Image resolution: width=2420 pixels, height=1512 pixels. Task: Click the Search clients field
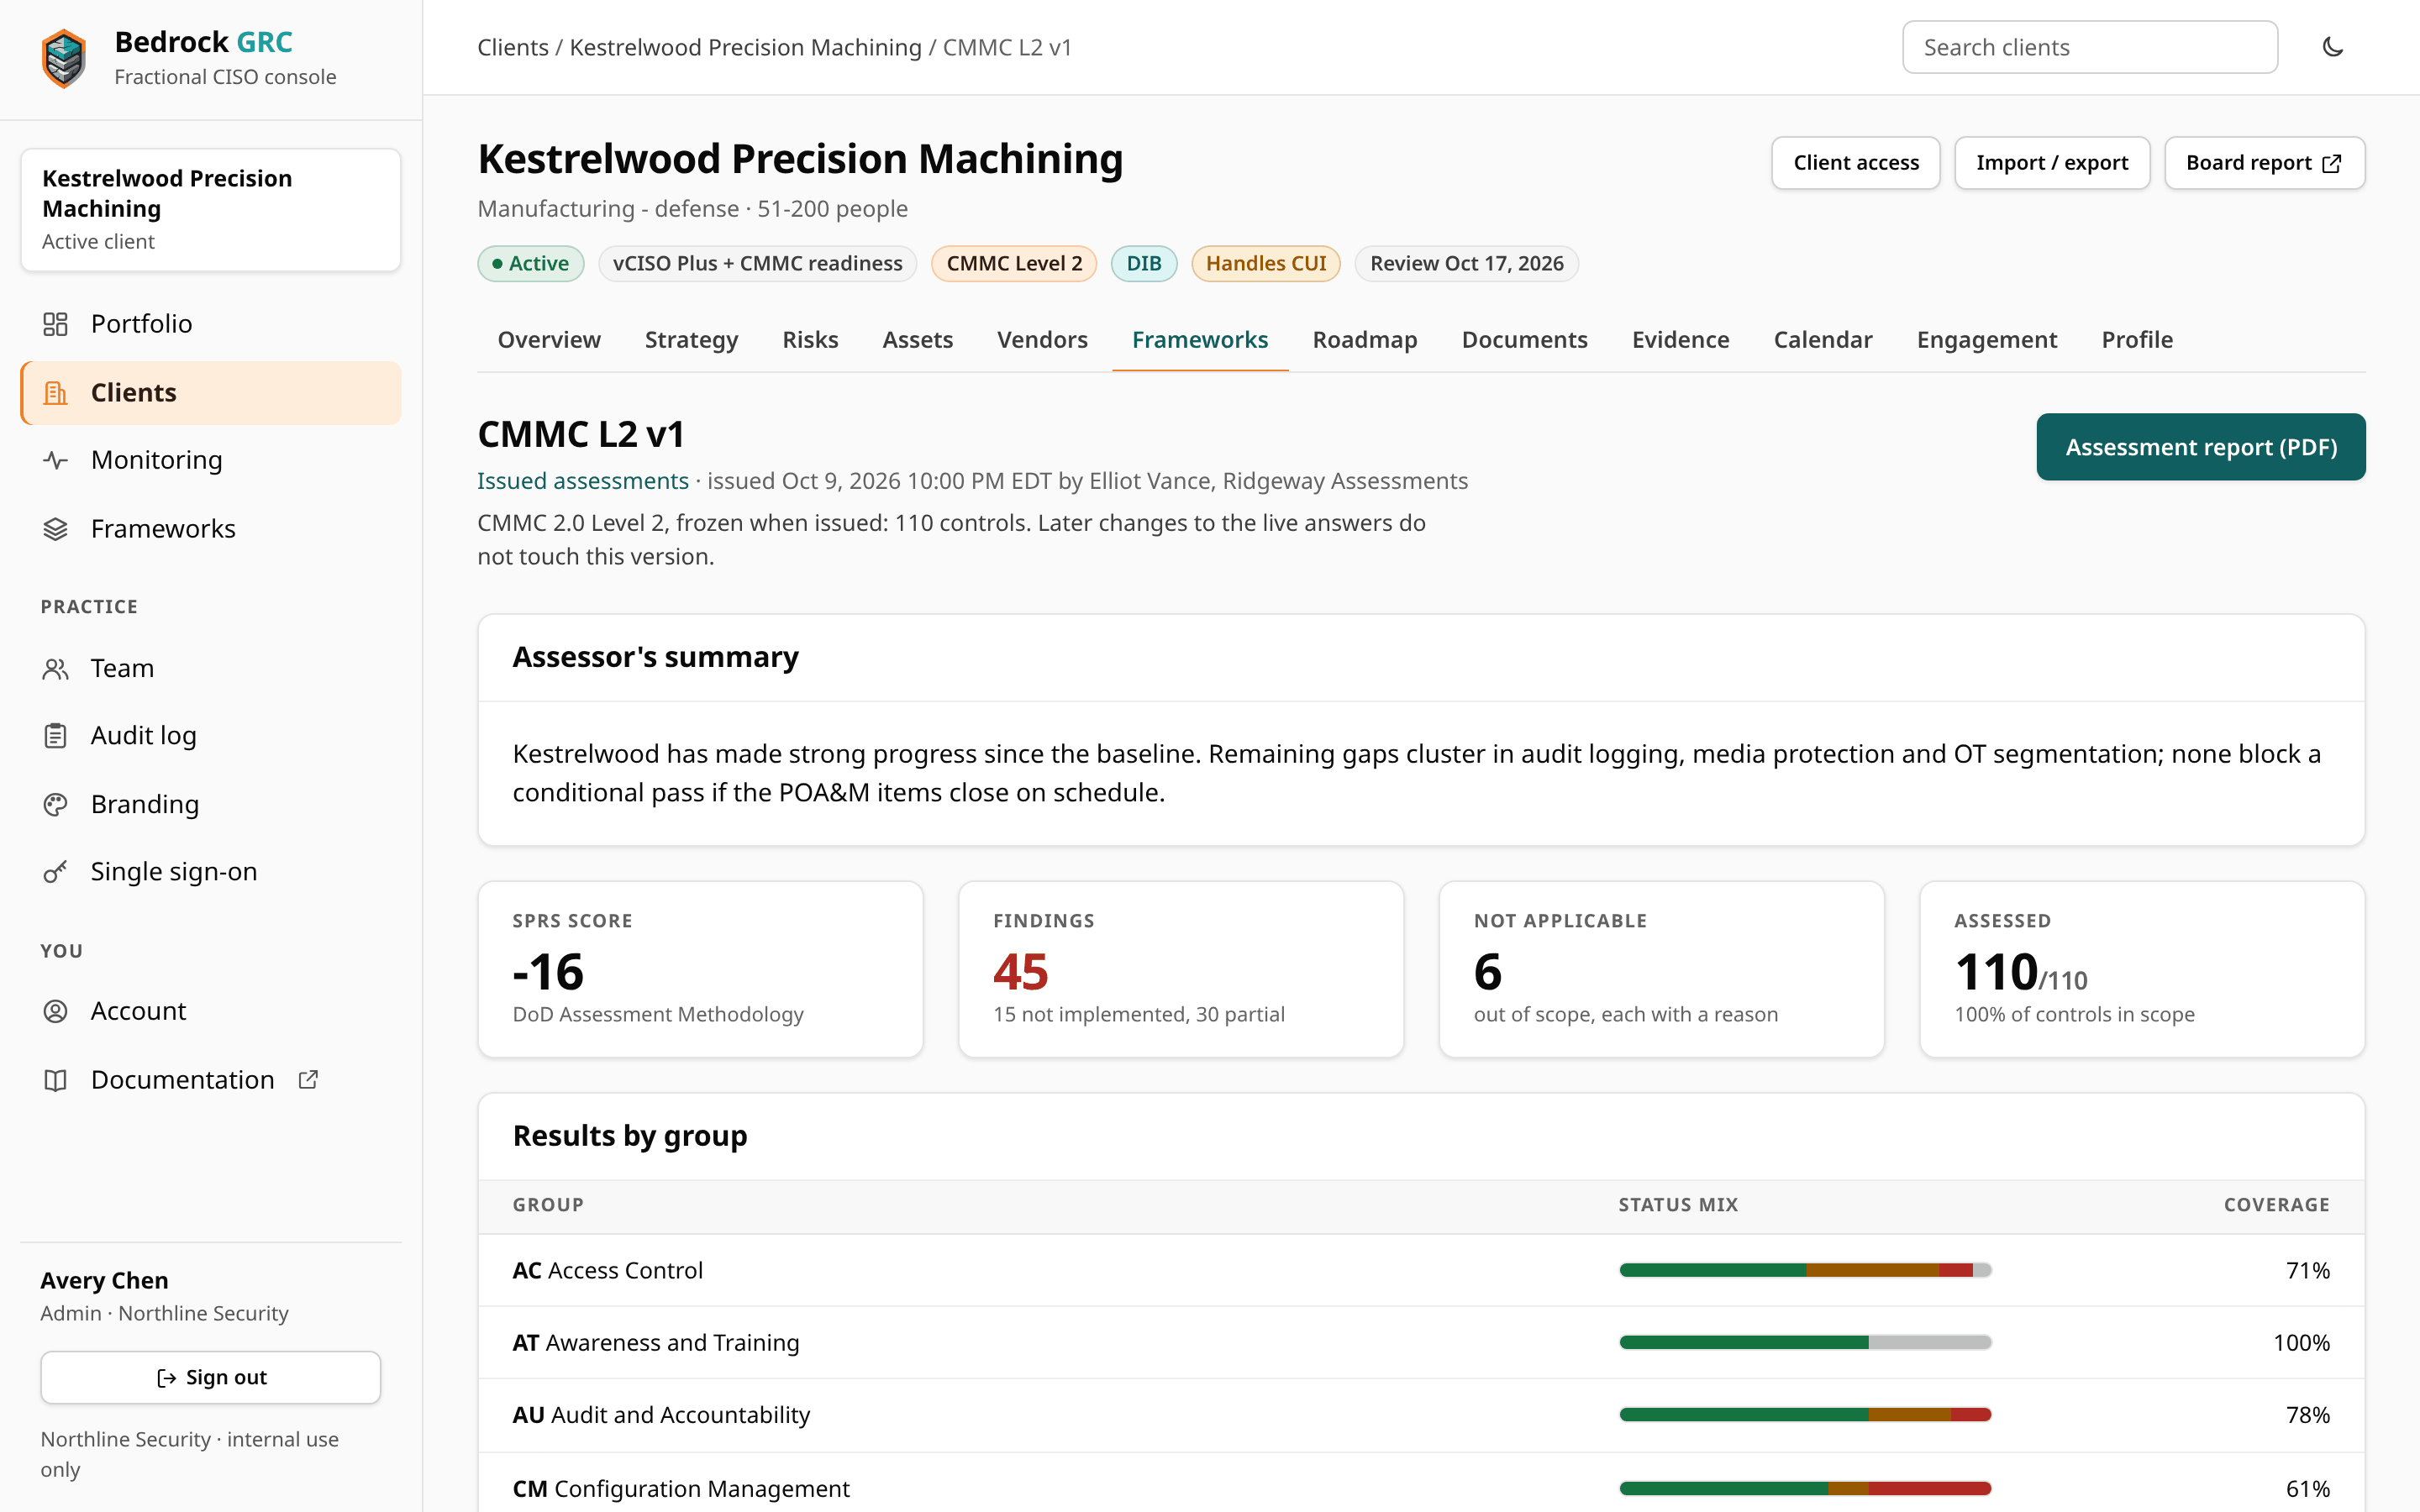click(x=2090, y=47)
